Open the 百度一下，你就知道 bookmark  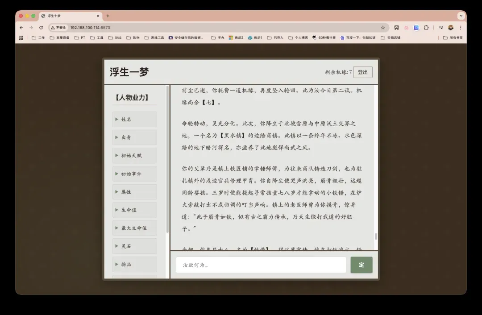pos(357,38)
